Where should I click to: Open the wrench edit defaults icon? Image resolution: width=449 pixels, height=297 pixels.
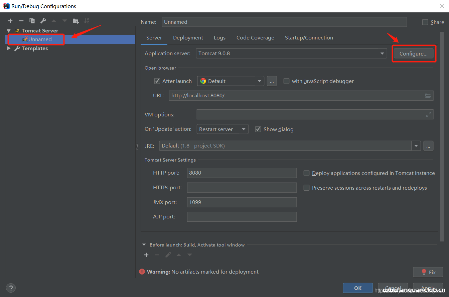point(43,21)
